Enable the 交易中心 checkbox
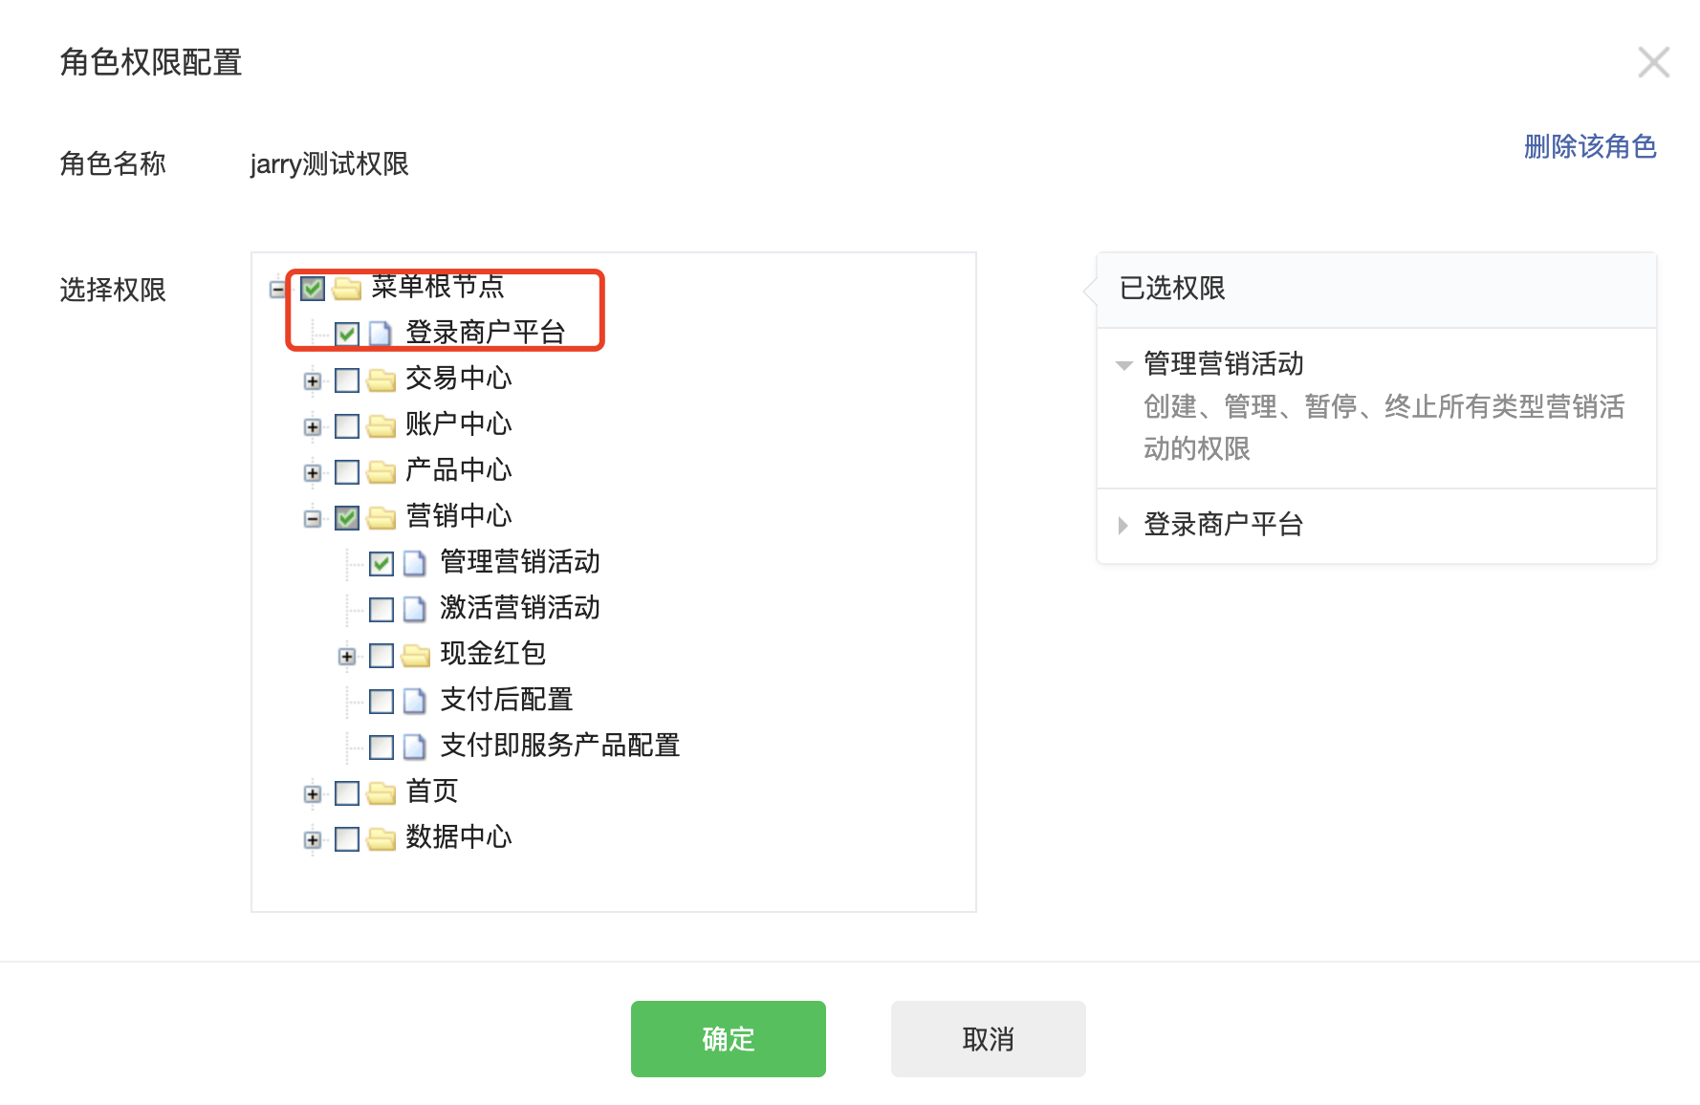 pyautogui.click(x=347, y=380)
